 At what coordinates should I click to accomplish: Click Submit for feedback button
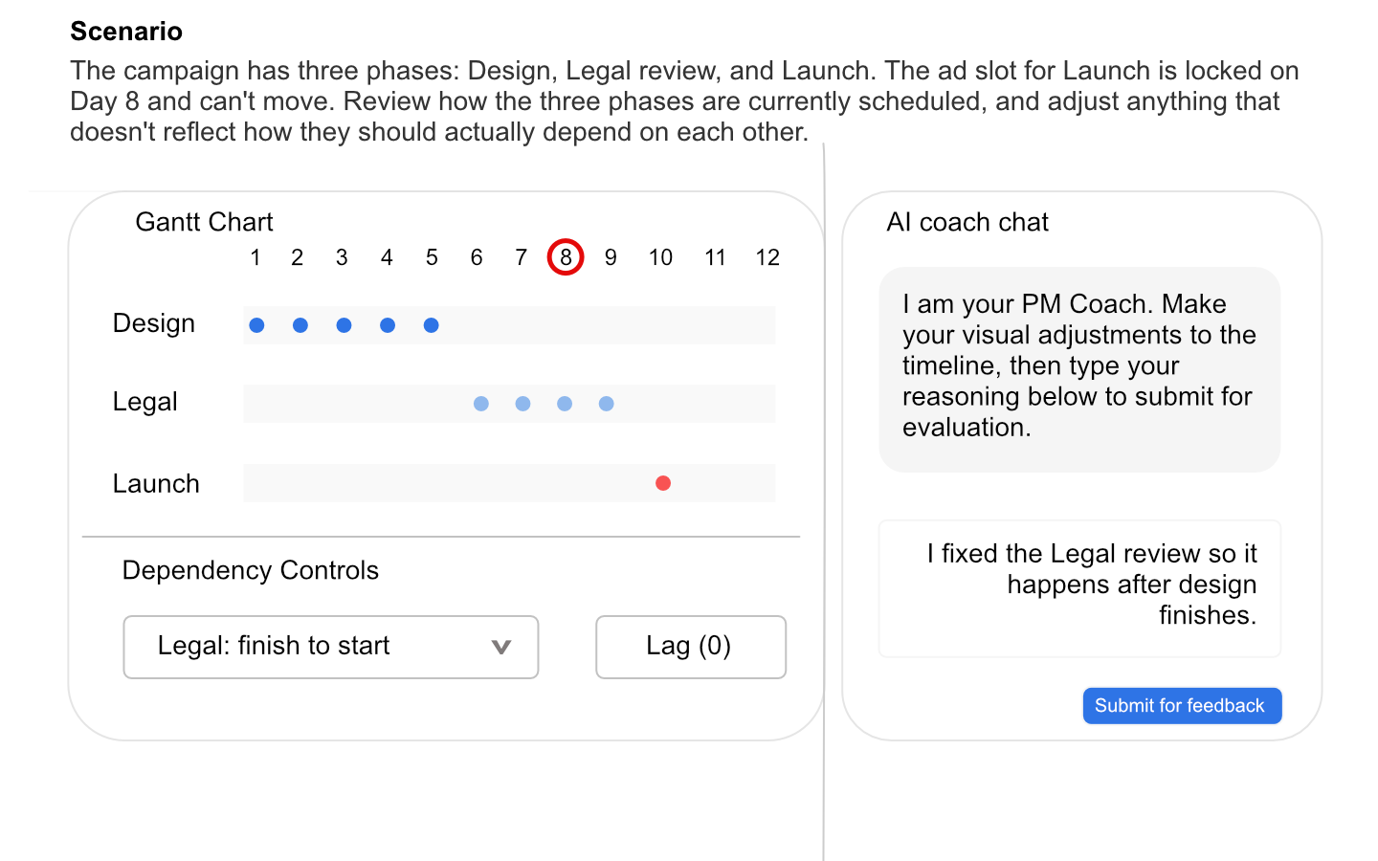point(1182,706)
